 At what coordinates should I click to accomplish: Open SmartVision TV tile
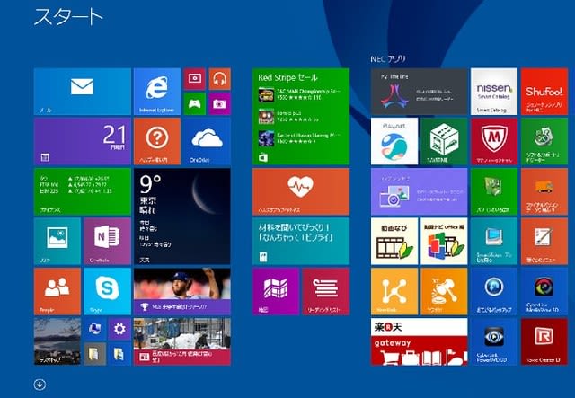pos(494,242)
